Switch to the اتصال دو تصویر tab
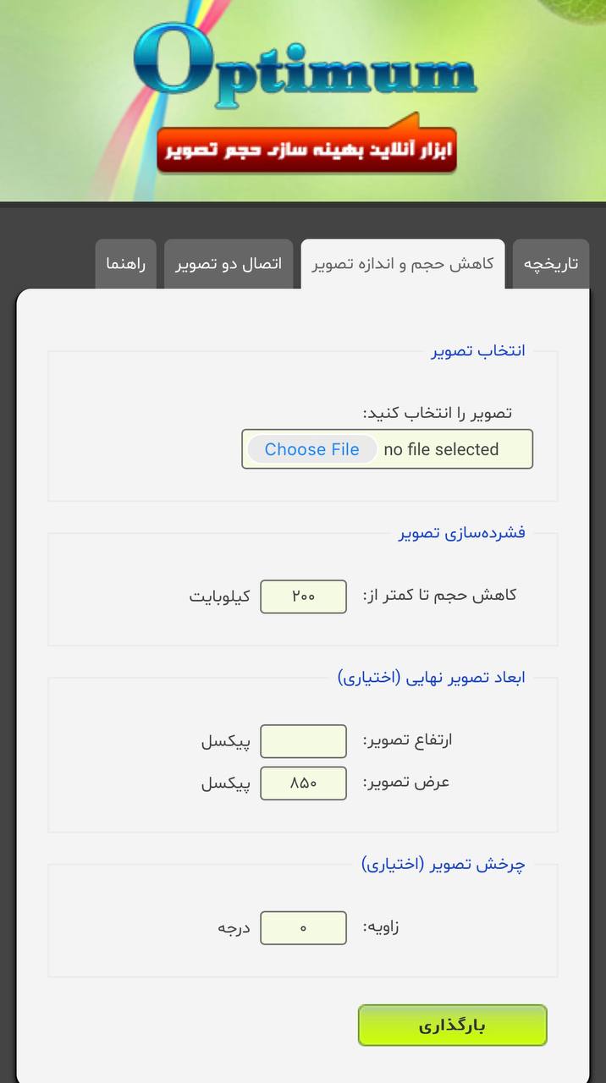 [229, 264]
